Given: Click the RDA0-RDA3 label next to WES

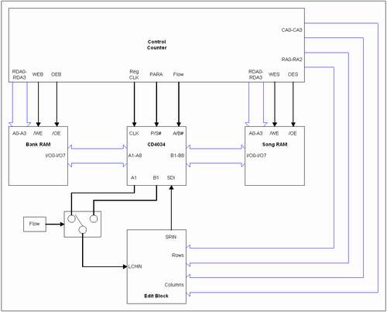Looking at the screenshot, I should tap(255, 74).
